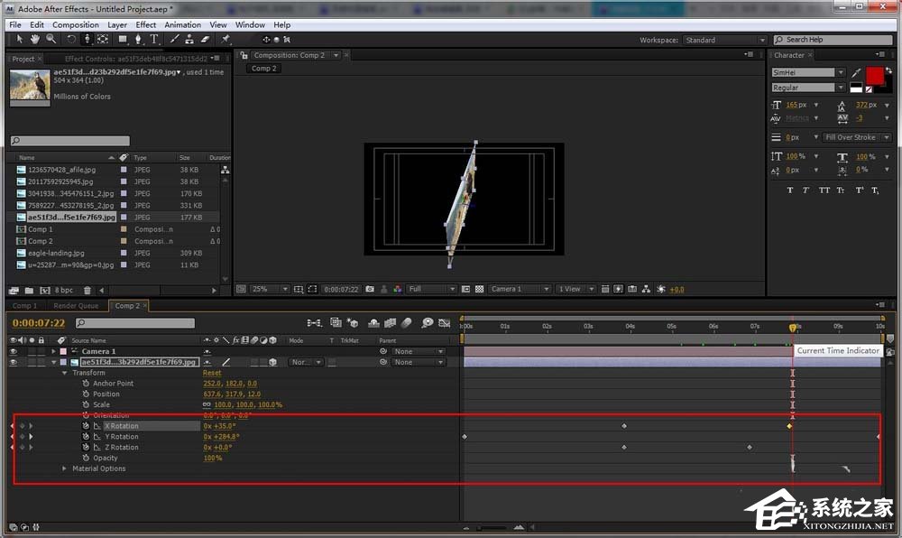Image resolution: width=902 pixels, height=538 pixels.
Task: Select the Hand tool in the toolbar
Action: coord(35,40)
